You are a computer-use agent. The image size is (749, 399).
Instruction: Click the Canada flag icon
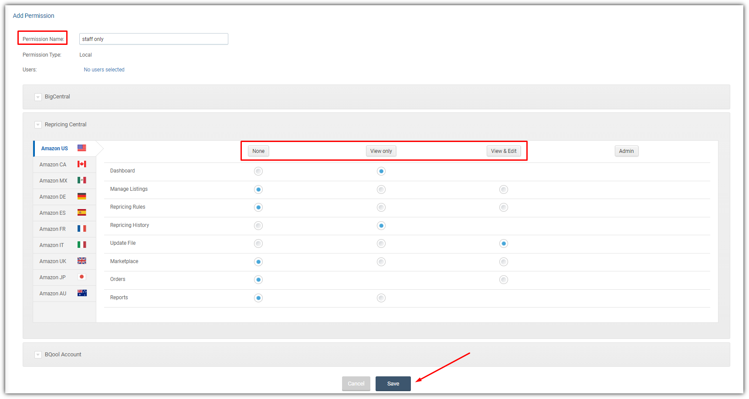pos(81,164)
